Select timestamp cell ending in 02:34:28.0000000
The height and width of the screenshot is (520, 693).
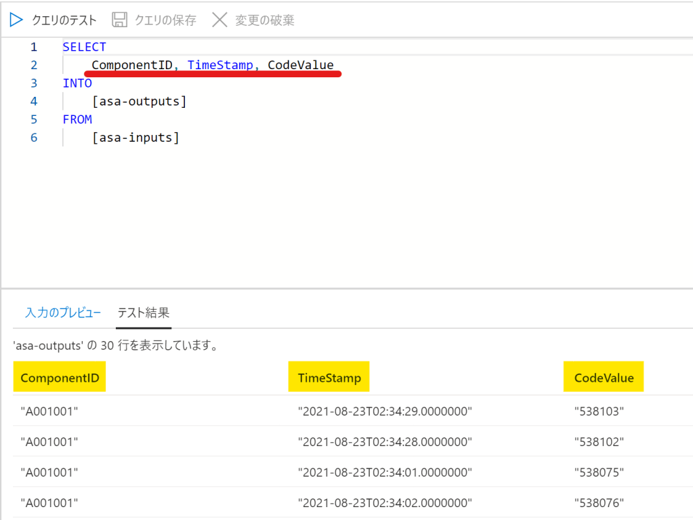(x=385, y=442)
